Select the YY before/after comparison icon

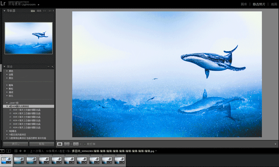tap(76, 144)
